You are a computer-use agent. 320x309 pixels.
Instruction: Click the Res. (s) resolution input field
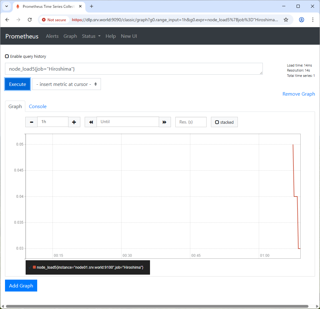(x=191, y=122)
